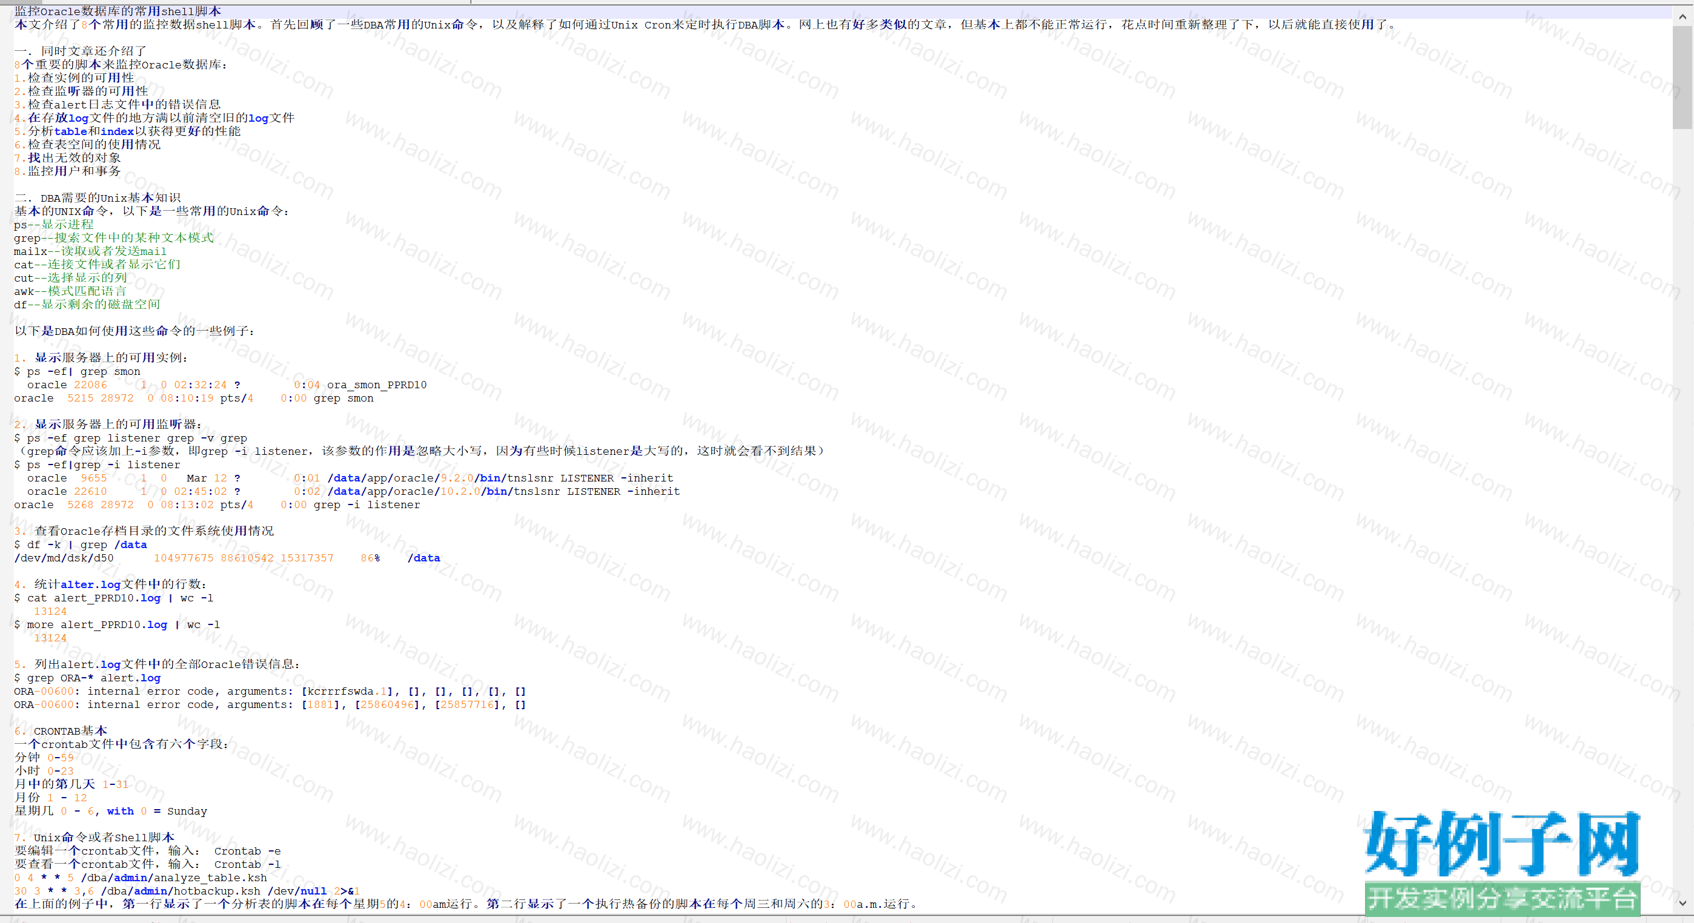Click the line "cat--连接文件或者显示它们"
Image resolution: width=1694 pixels, height=923 pixels.
(x=97, y=263)
